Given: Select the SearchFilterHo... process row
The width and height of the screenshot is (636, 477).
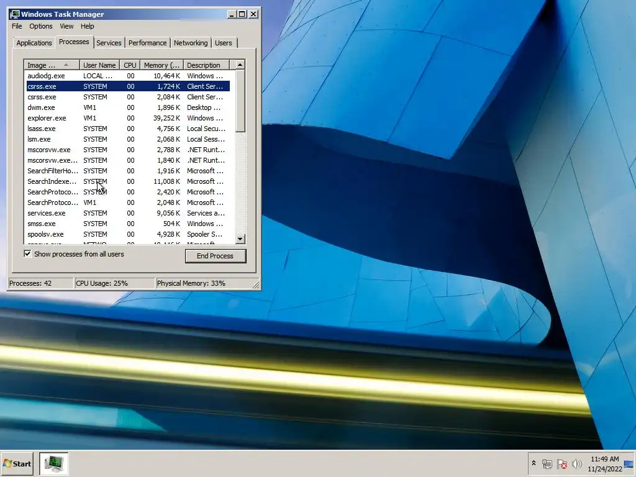Looking at the screenshot, I should click(128, 171).
